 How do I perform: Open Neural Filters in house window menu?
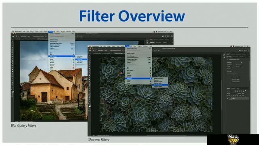click(x=62, y=39)
